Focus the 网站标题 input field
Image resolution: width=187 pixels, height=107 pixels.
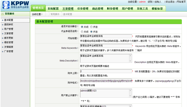tap(106, 36)
